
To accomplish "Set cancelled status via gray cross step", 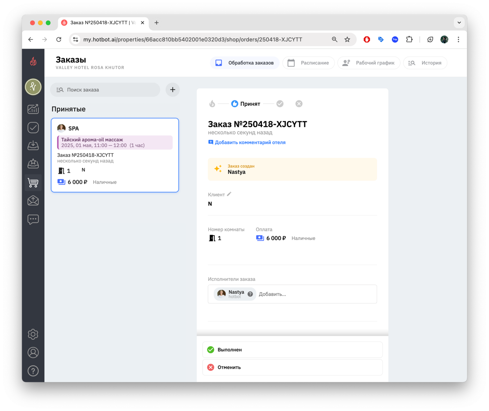I will tap(299, 104).
